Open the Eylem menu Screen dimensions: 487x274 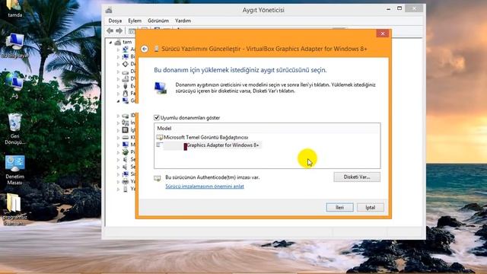135,21
